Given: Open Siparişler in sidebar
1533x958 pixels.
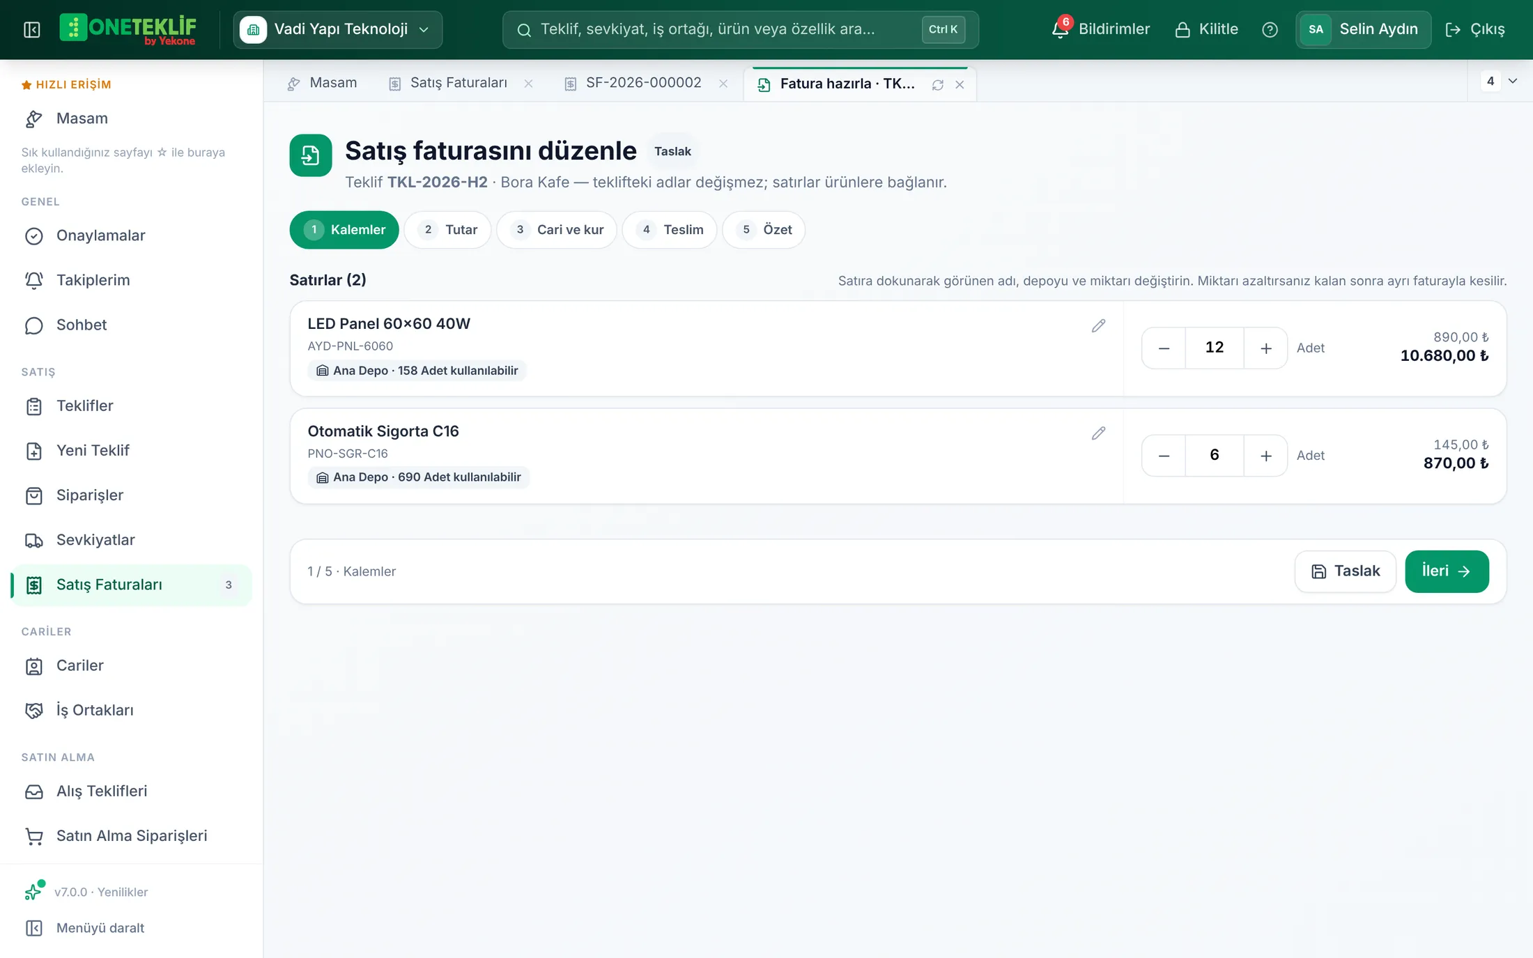Looking at the screenshot, I should click(131, 495).
